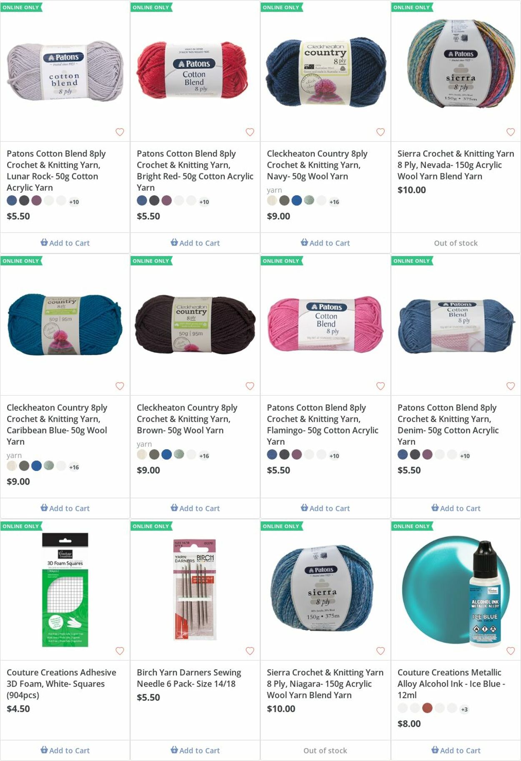Click wishlist heart on Bright Red yarn
The image size is (521, 761).
250,132
